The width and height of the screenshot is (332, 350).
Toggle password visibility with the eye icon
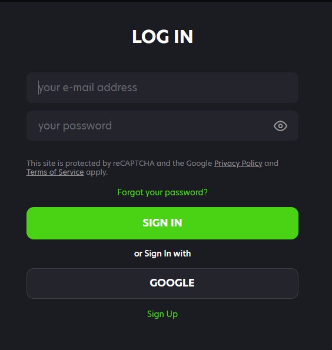pyautogui.click(x=280, y=126)
